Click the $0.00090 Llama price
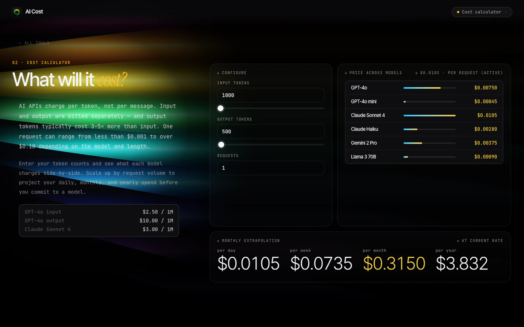 pyautogui.click(x=485, y=157)
